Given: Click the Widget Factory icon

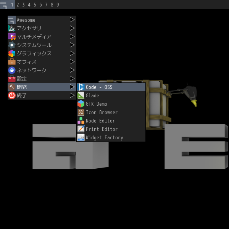Looking at the screenshot, I should [81, 137].
